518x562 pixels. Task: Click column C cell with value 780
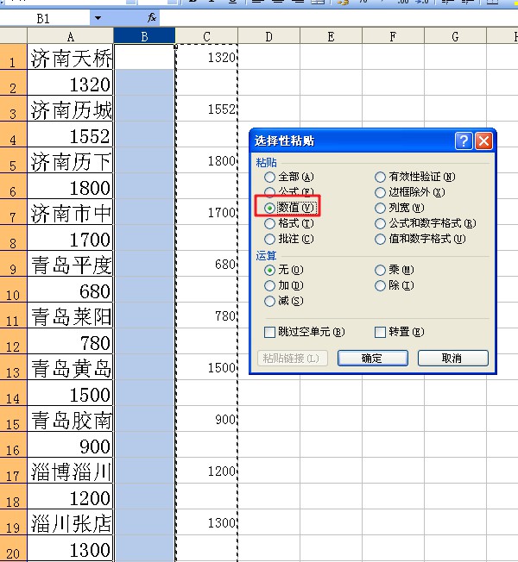206,315
